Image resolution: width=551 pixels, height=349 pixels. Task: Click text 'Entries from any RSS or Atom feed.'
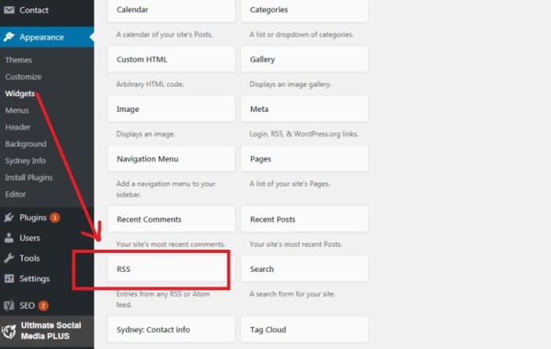pos(163,299)
